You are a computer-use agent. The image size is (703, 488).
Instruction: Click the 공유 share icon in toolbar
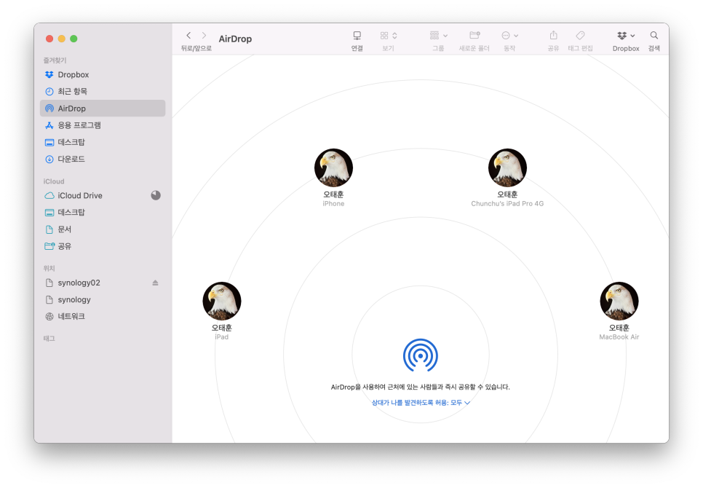point(553,36)
